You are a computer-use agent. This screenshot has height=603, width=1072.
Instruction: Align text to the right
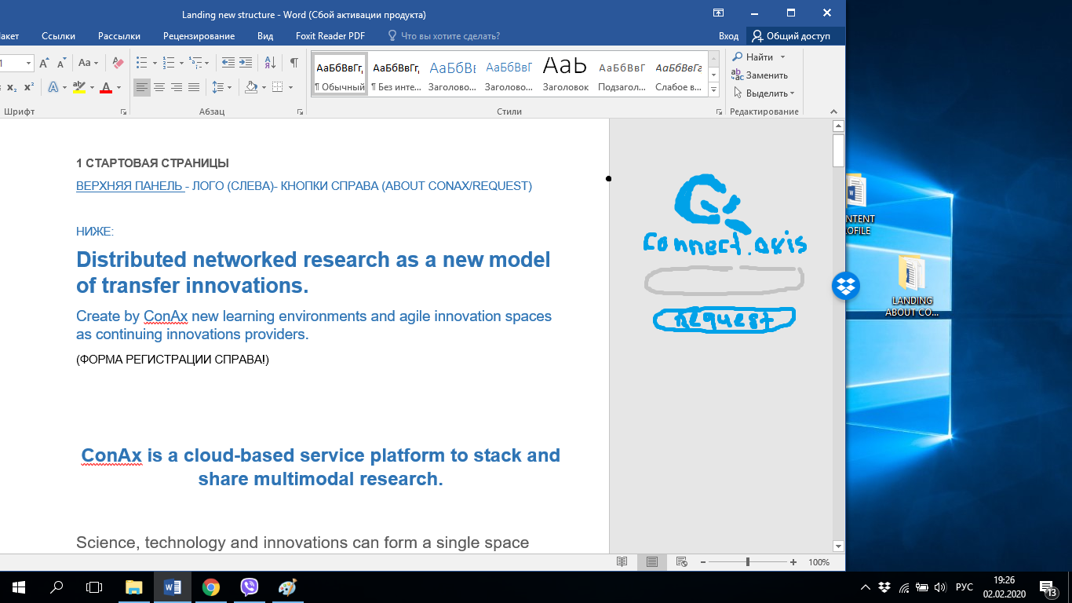(177, 87)
